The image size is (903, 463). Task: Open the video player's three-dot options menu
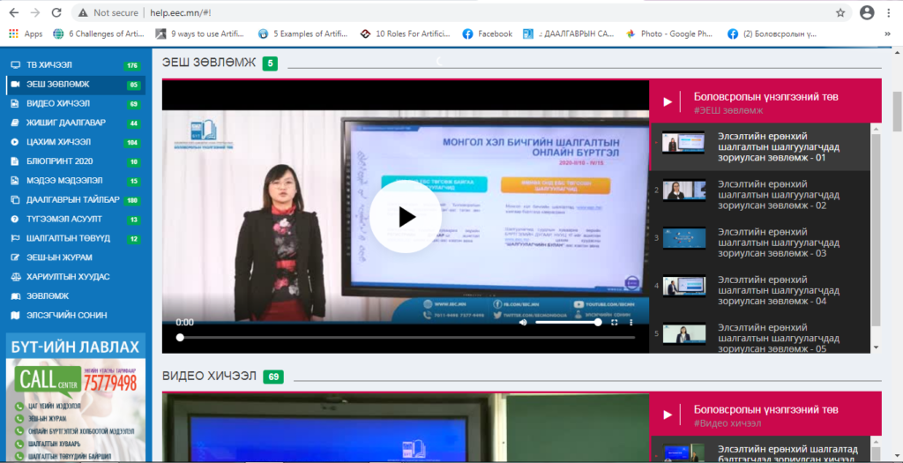(631, 323)
